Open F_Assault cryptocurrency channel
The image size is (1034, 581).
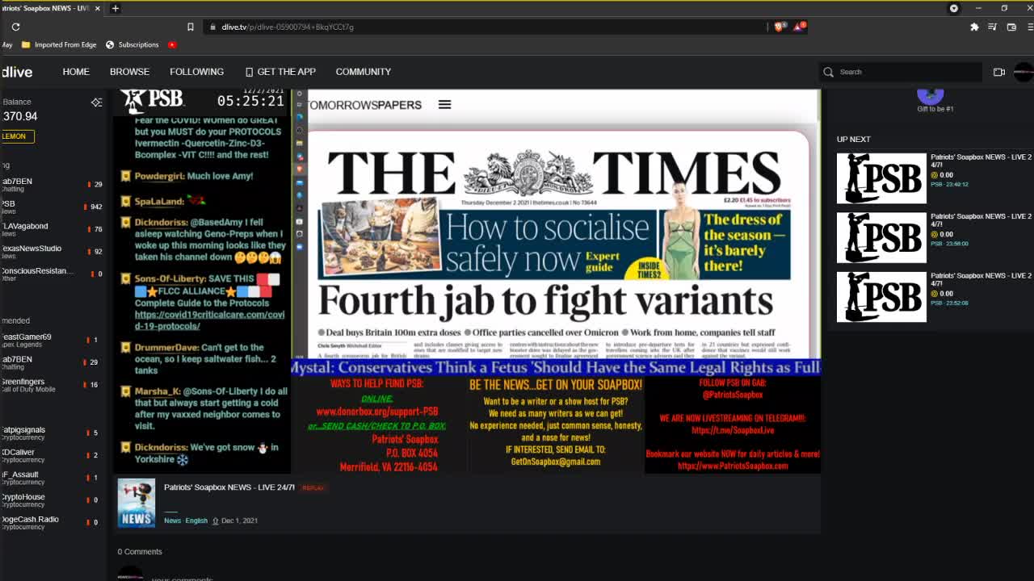52,478
